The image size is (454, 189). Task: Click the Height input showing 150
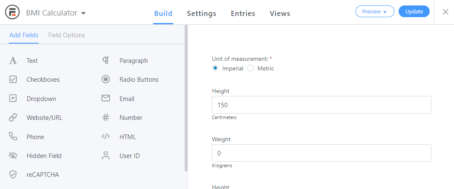321,105
